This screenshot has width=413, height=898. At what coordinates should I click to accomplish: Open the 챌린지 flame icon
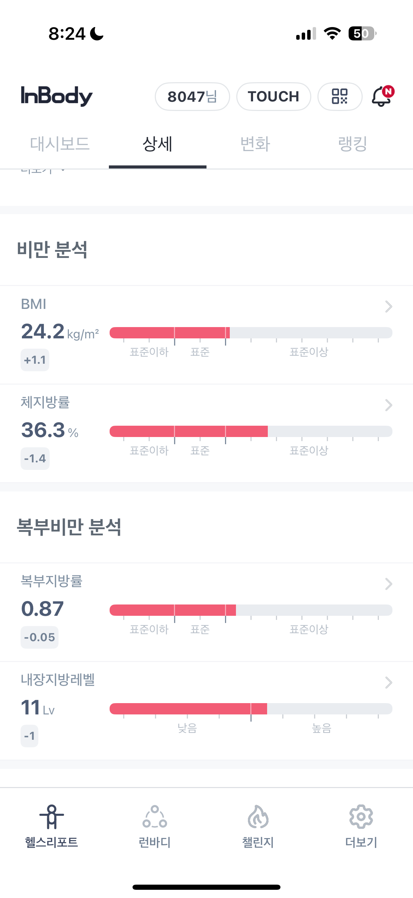[x=258, y=816]
